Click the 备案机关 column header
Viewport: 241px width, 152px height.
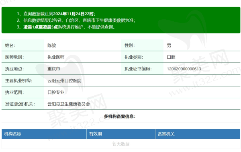pos(198,134)
